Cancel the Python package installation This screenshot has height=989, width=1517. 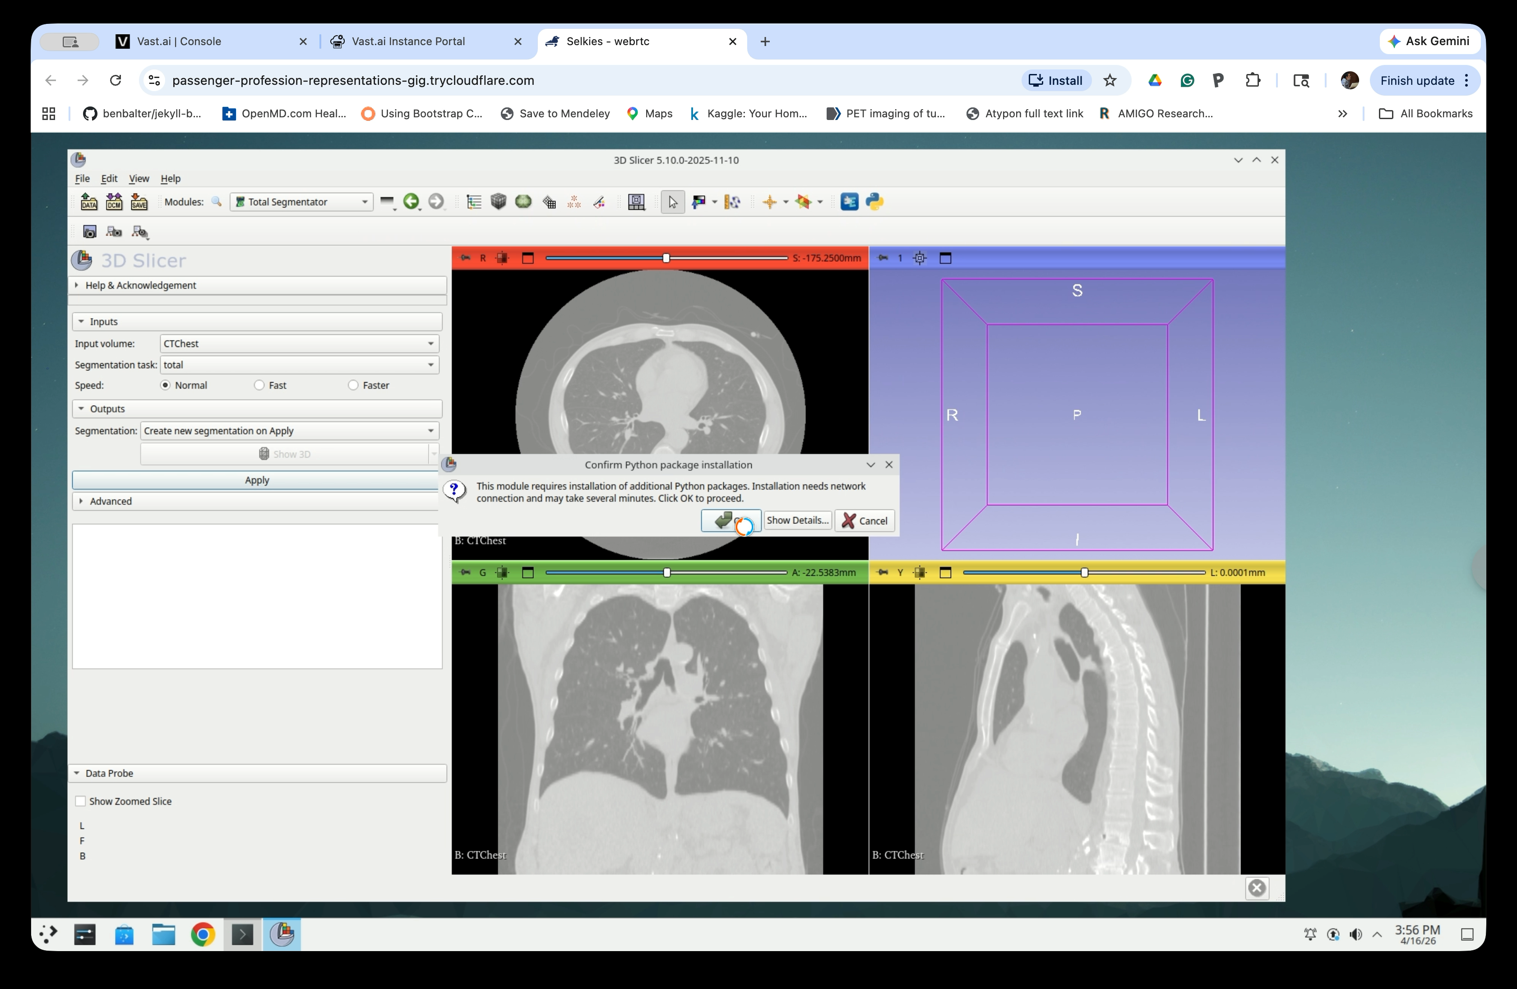pyautogui.click(x=864, y=521)
